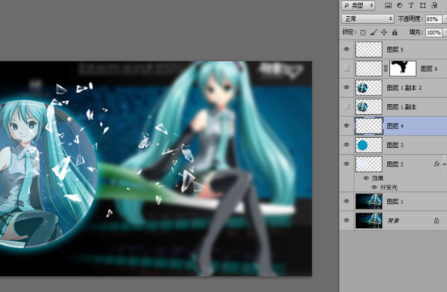This screenshot has height=292, width=447.
Task: Select layer name 图层 3
Action: (395, 145)
